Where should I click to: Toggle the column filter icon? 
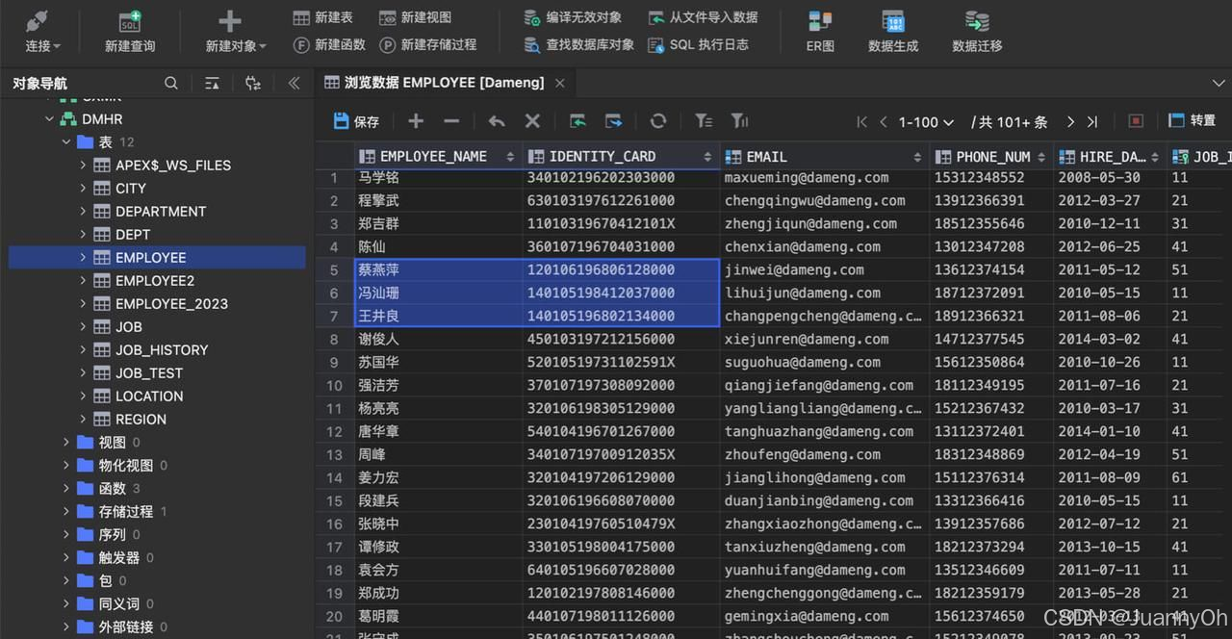[738, 120]
